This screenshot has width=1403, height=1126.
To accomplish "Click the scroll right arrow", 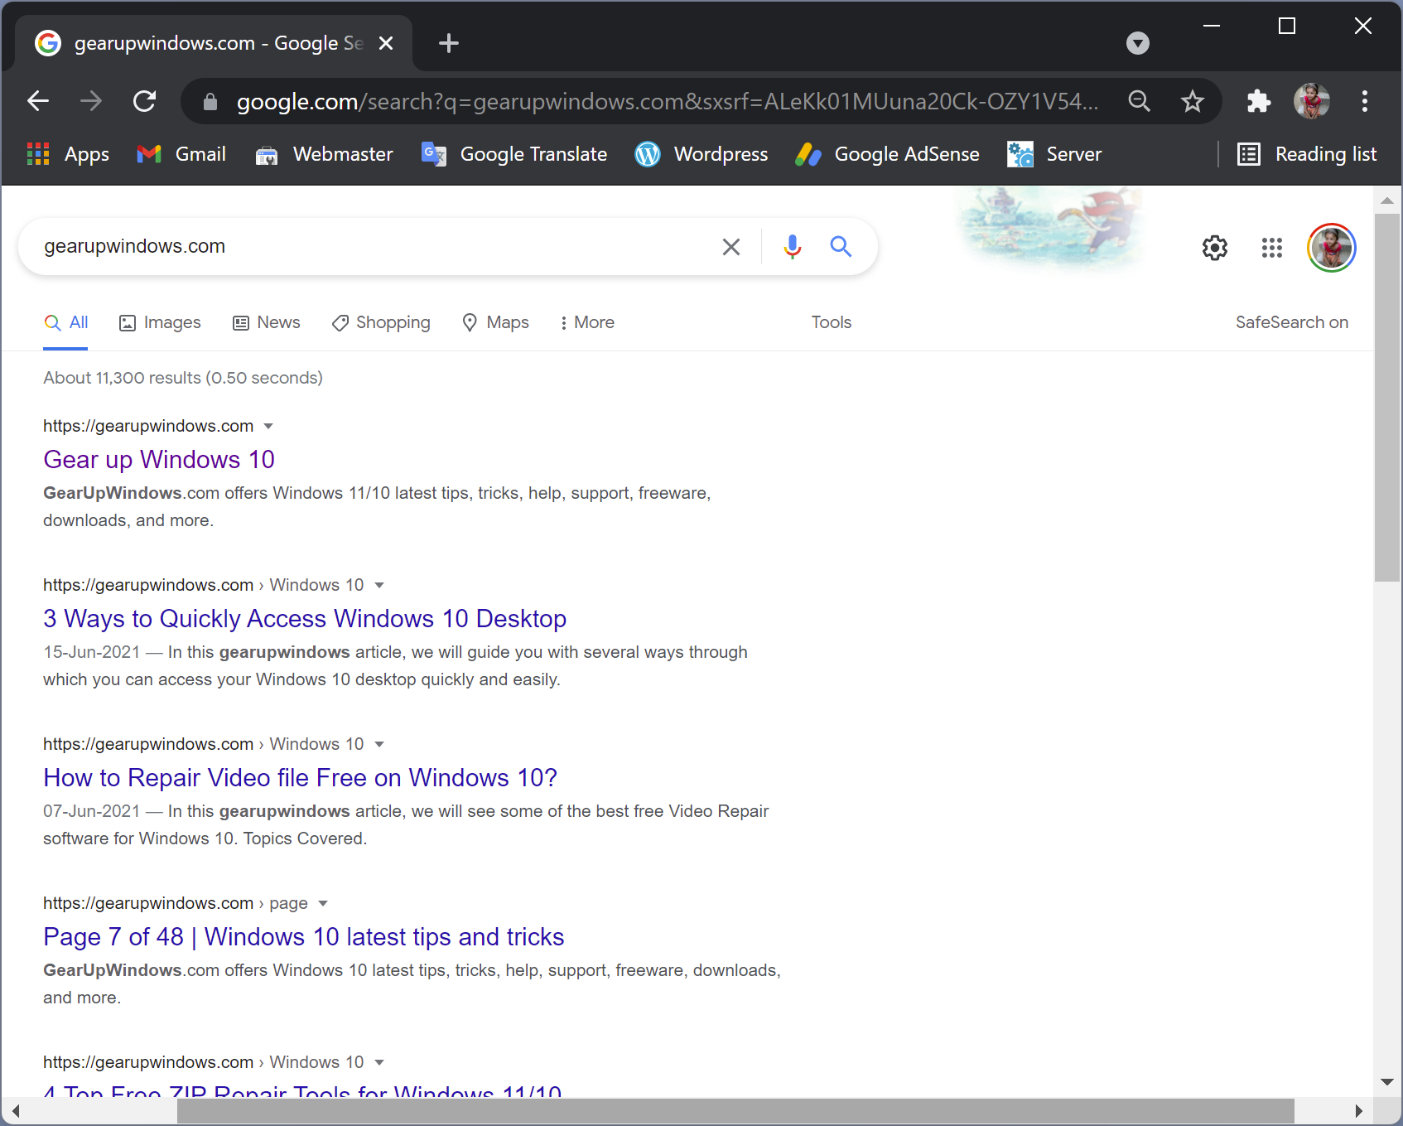I will click(x=1358, y=1111).
